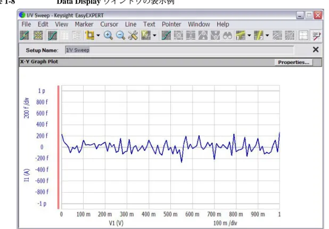Open the line 1 dropdown arrow
Screen dimensions: 329x229
click(249, 36)
